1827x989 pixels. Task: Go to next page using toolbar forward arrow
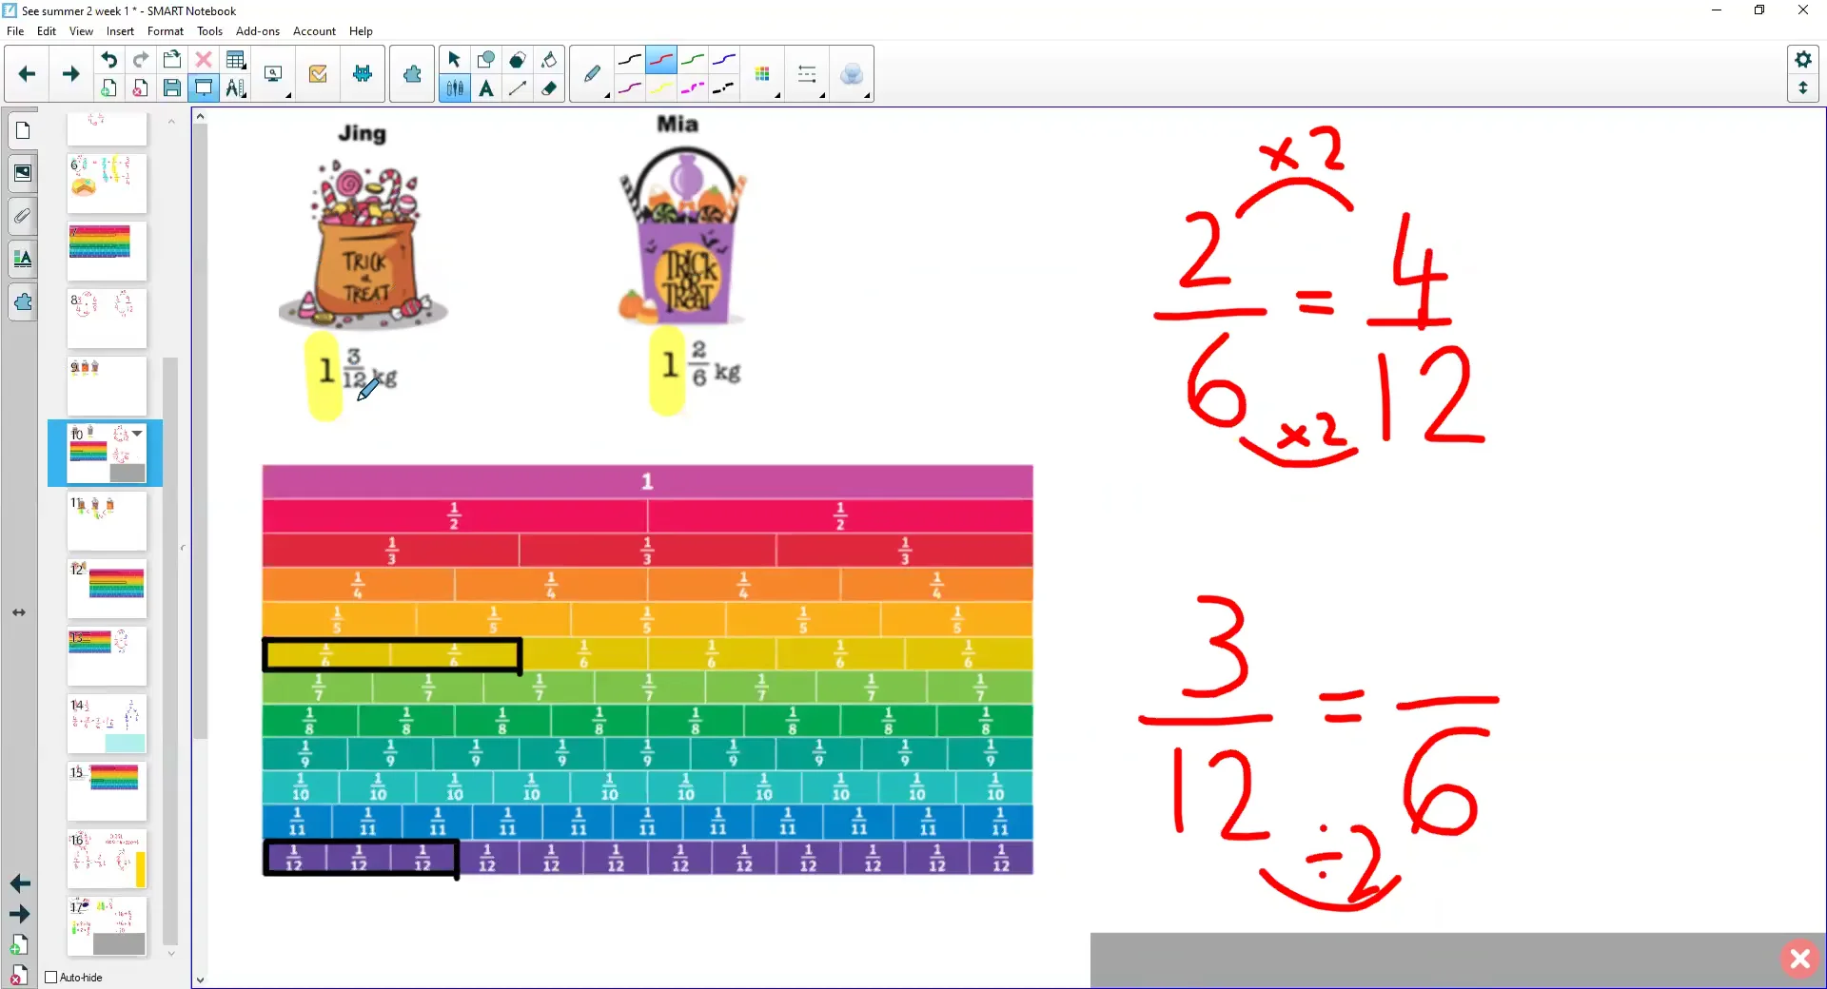point(70,73)
